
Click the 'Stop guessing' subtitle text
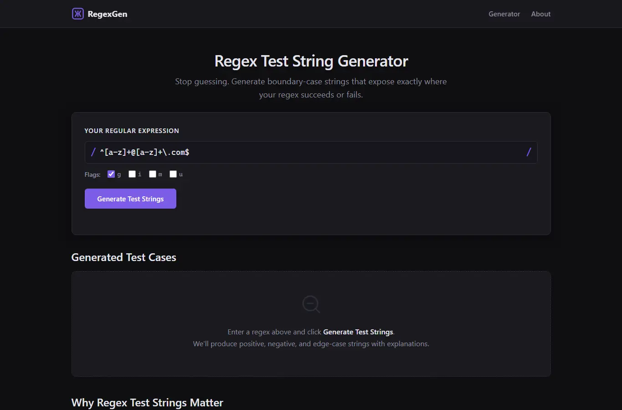point(311,88)
